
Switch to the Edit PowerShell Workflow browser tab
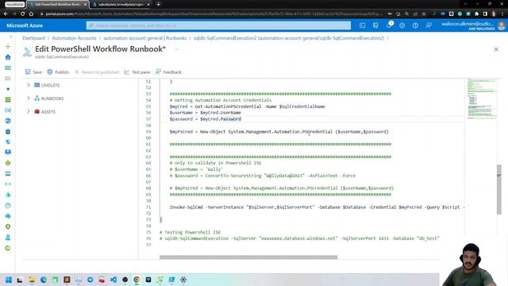point(57,5)
